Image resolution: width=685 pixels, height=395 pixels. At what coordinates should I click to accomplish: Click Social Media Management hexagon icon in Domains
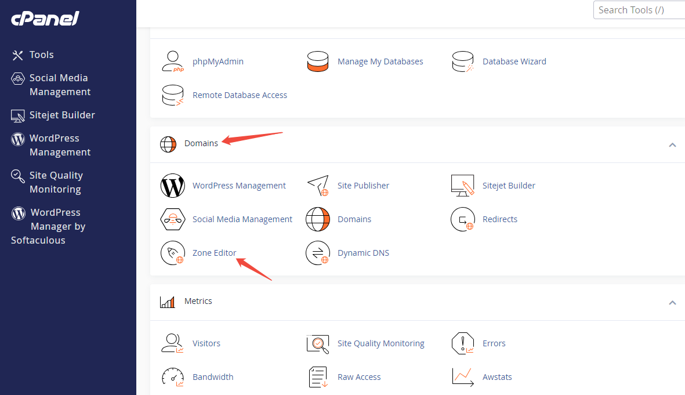pos(173,219)
